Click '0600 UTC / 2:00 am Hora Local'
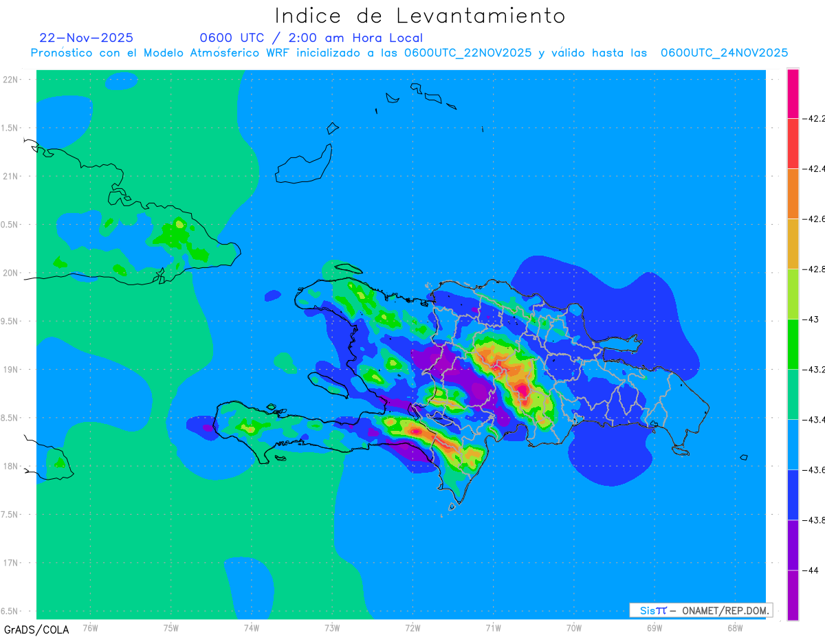Viewport: 825px width, 637px height. pyautogui.click(x=311, y=38)
